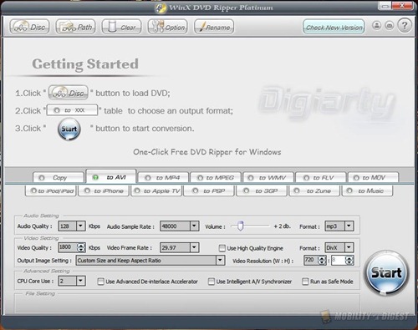418x330 pixels.
Task: Click the small Start icon in step 3
Action: (69, 129)
